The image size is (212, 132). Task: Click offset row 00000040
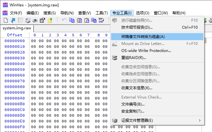pos(15,64)
